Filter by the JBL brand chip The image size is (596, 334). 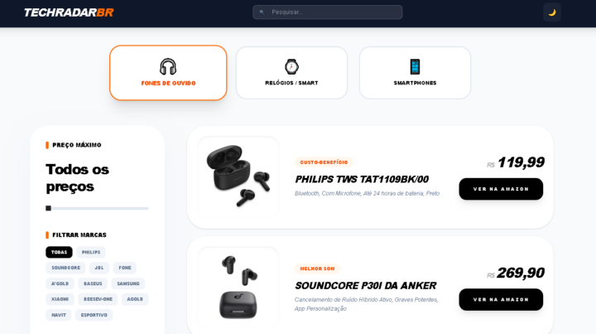99,268
